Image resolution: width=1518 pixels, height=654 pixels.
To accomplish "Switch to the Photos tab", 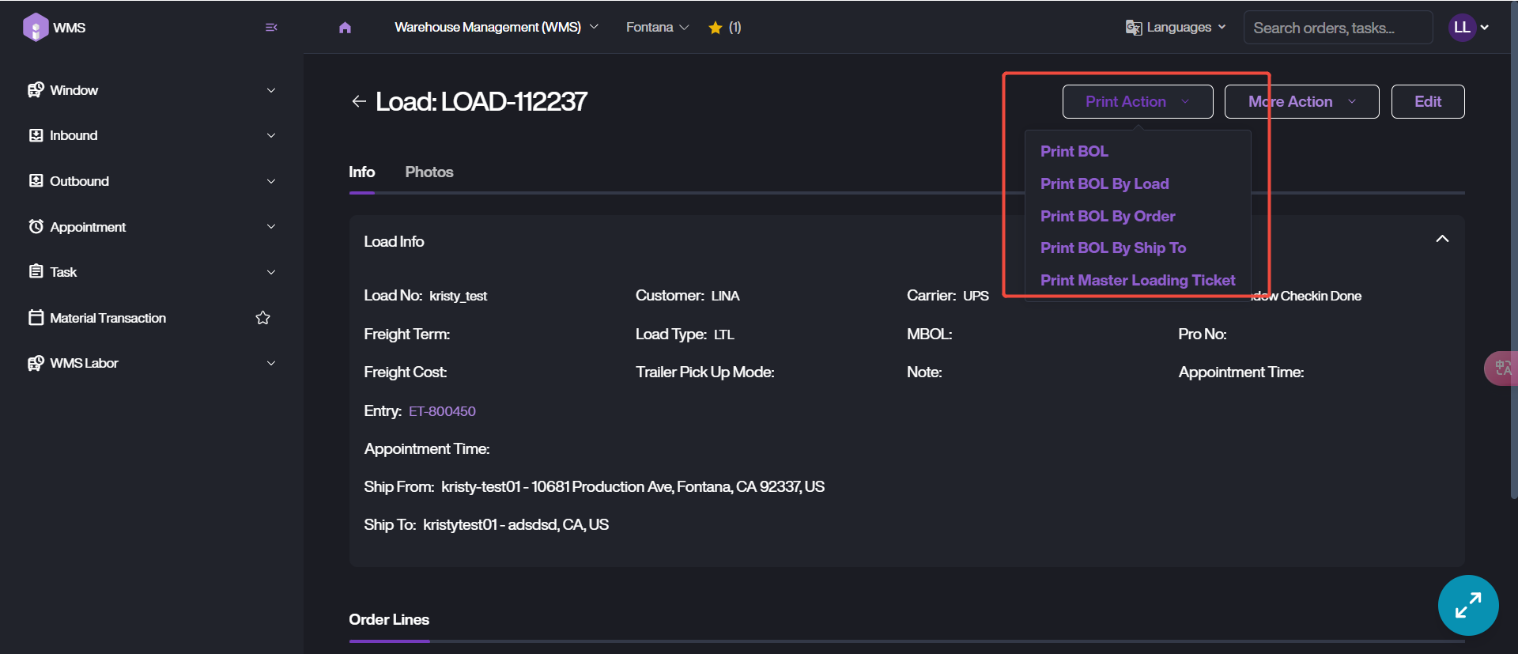I will click(429, 172).
